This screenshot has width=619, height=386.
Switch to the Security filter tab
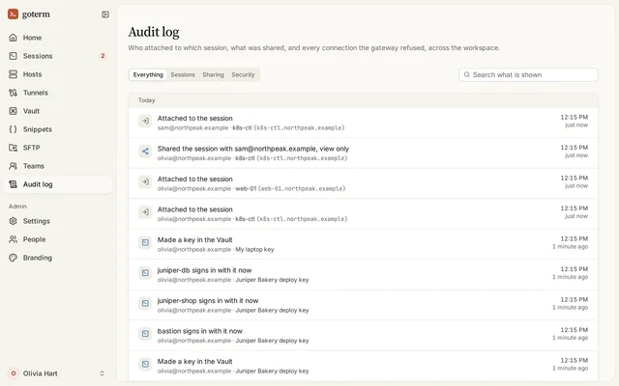243,74
